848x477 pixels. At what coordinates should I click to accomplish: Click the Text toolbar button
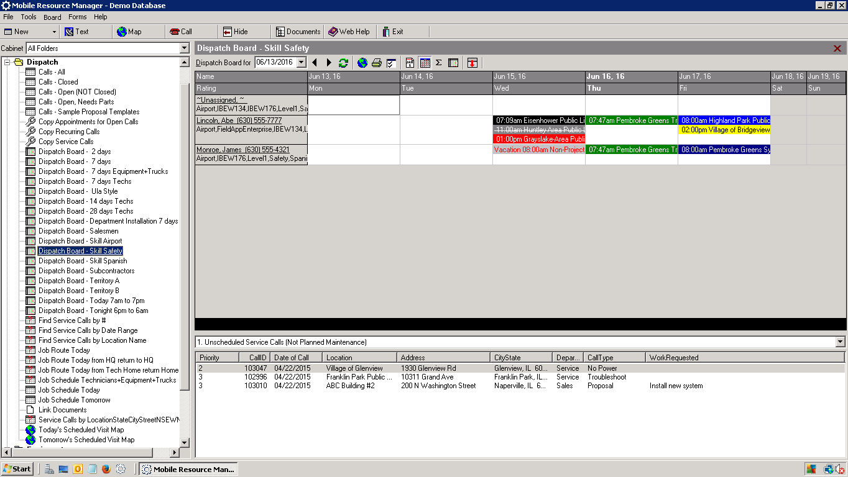point(77,32)
